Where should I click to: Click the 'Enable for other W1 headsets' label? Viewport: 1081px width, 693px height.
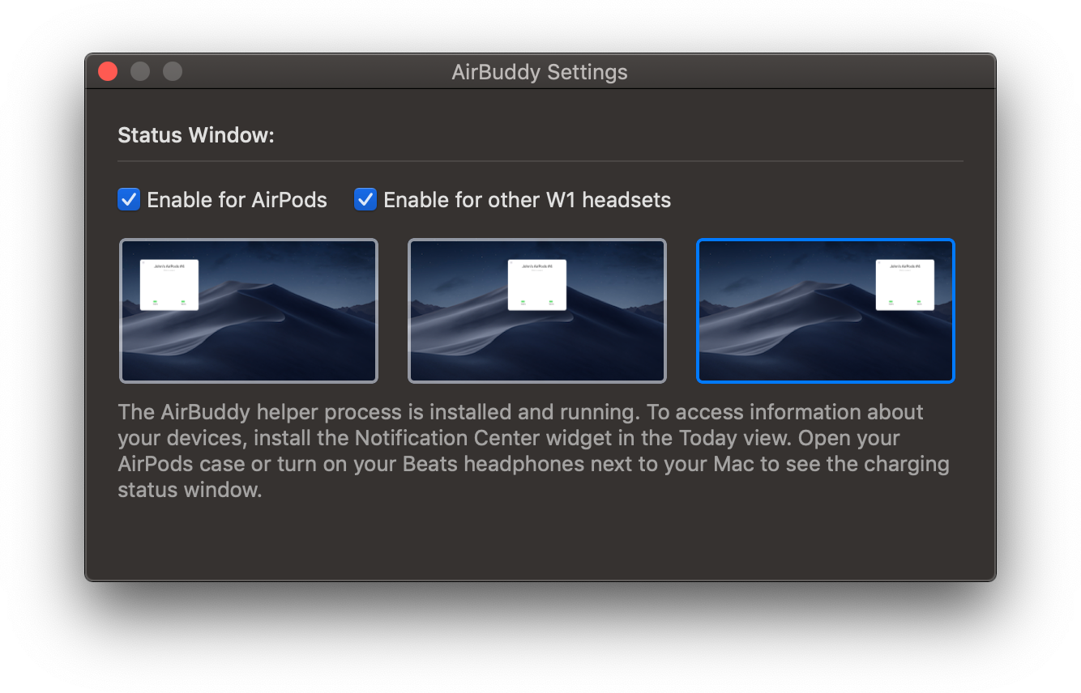[x=527, y=200]
